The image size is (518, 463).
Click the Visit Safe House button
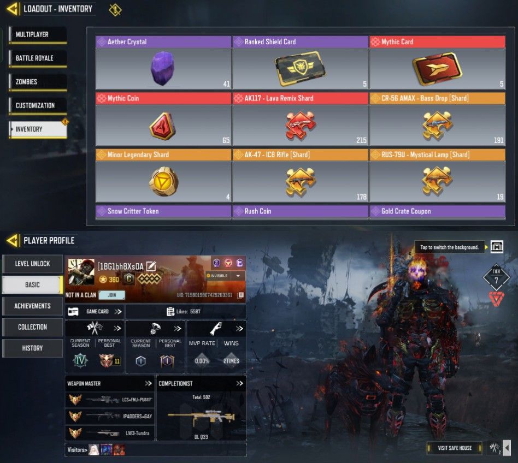tap(455, 448)
